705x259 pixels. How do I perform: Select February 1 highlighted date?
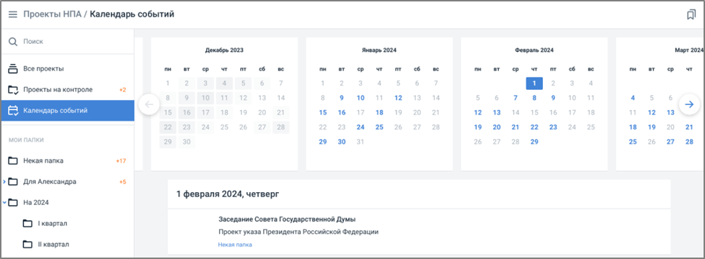point(533,83)
